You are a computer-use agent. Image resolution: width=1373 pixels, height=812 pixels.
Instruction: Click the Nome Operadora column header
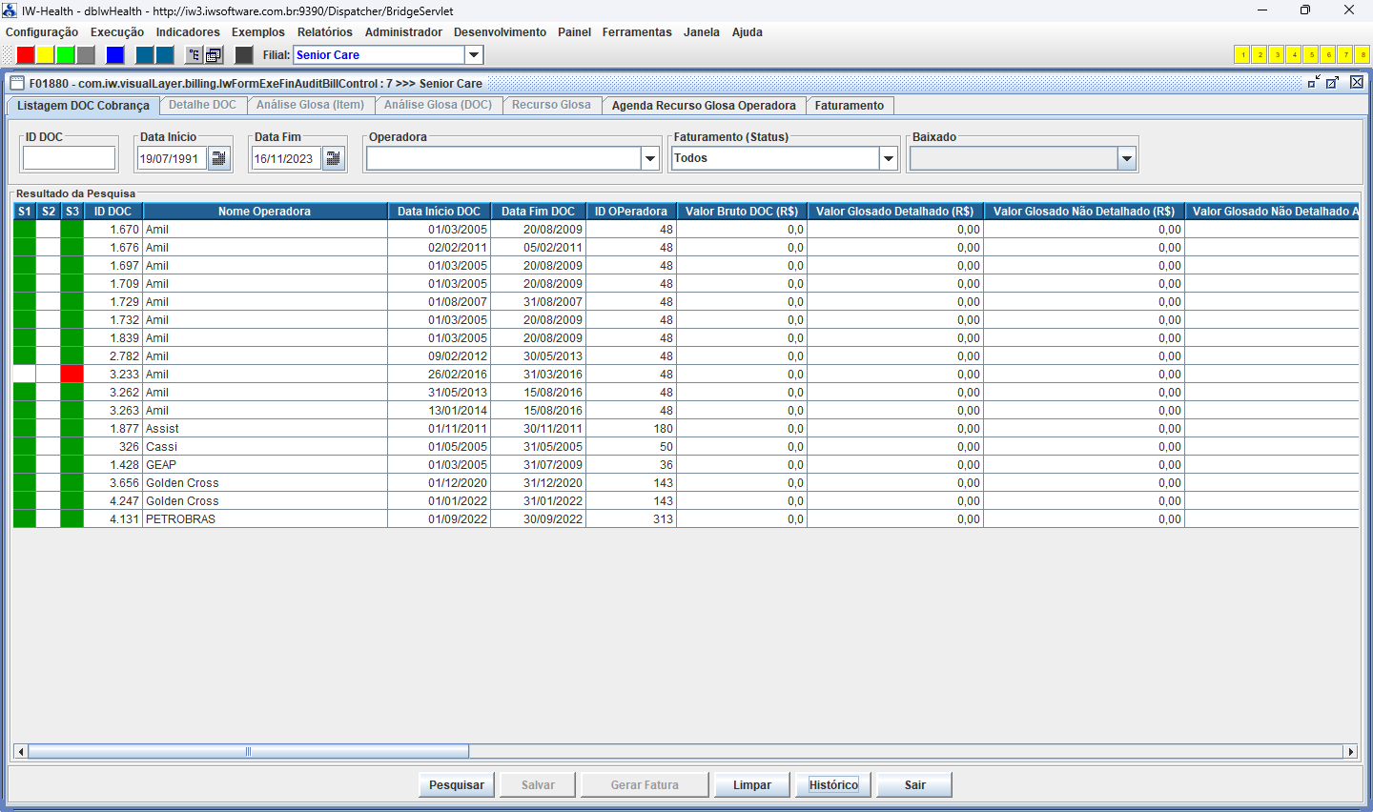tap(264, 212)
